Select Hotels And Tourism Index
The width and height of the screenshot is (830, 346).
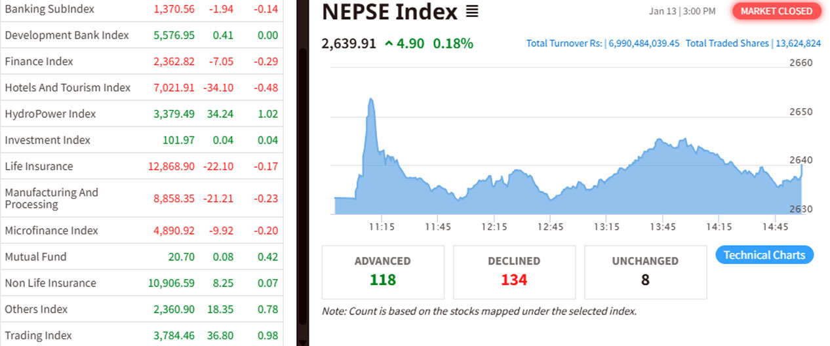coord(68,88)
